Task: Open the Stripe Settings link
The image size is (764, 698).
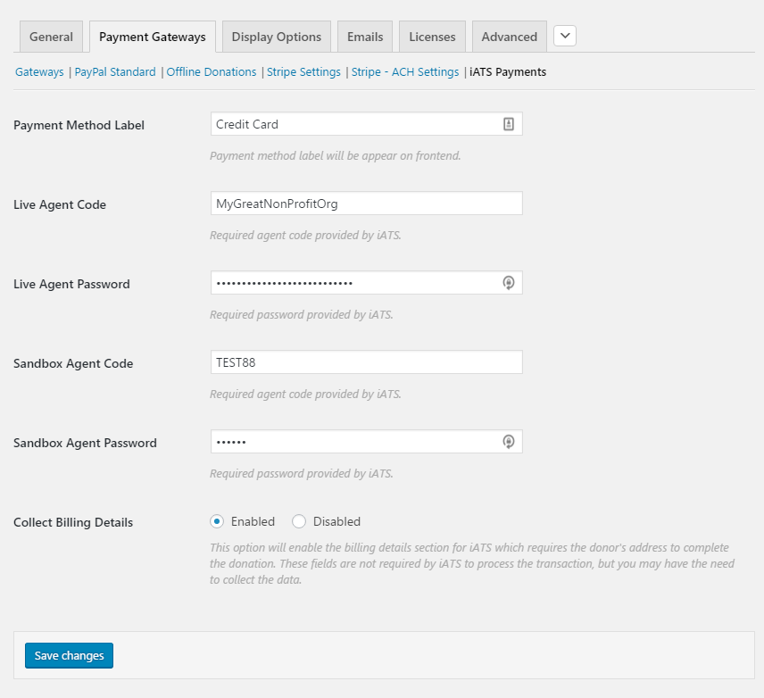Action: pos(303,71)
